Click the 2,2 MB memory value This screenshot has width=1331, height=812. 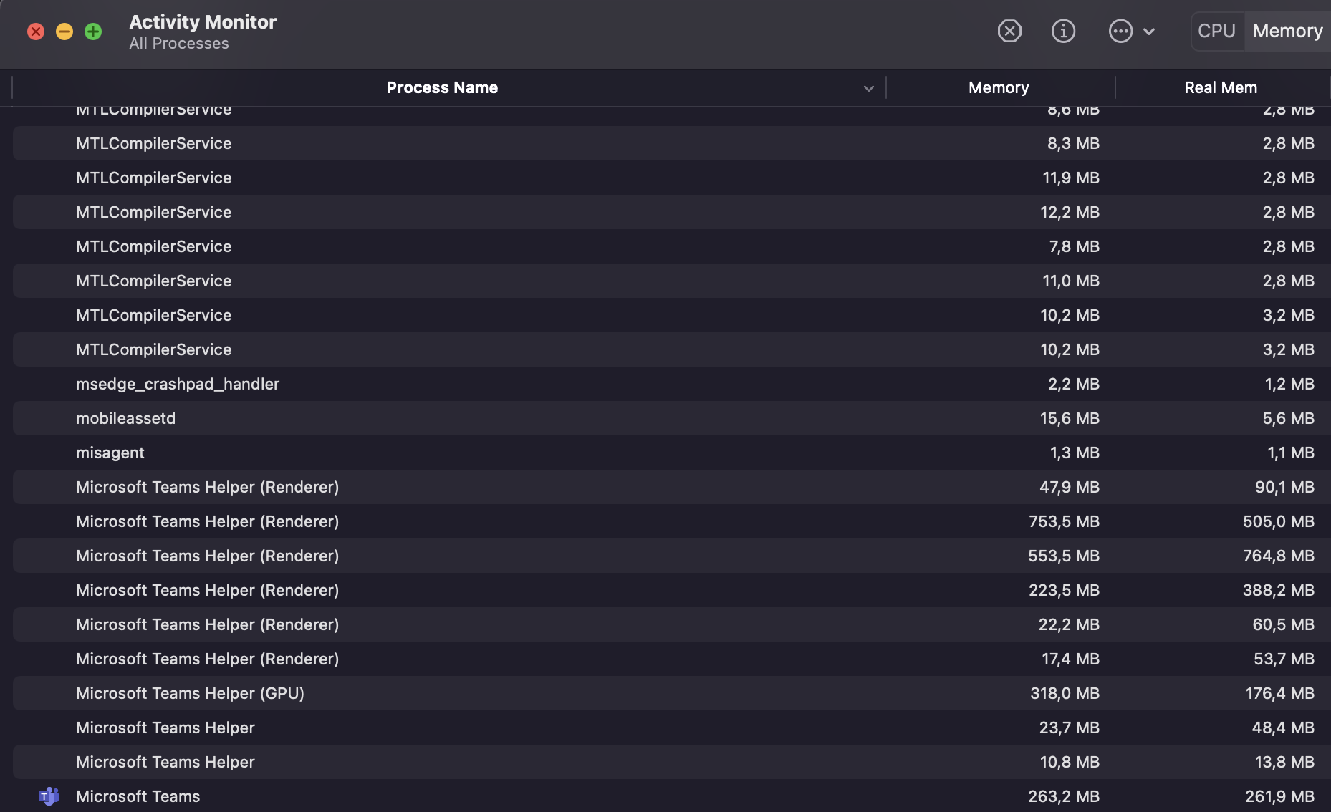[x=1074, y=384]
